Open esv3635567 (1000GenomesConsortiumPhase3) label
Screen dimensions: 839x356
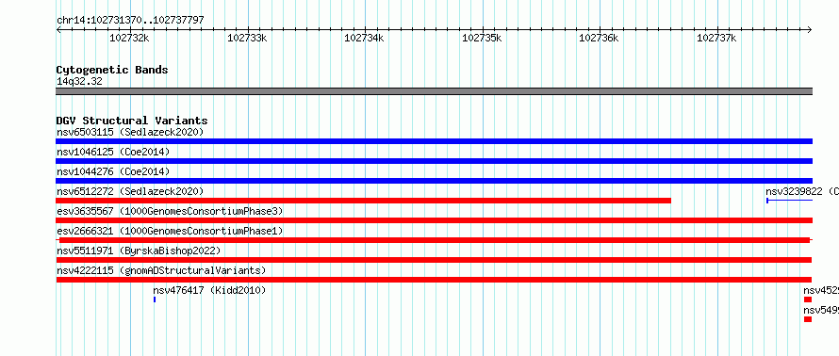(170, 211)
